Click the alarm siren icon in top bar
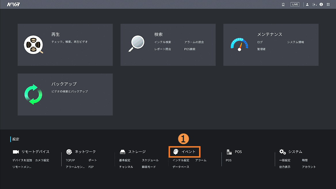This screenshot has width=336, height=189. [283, 4]
